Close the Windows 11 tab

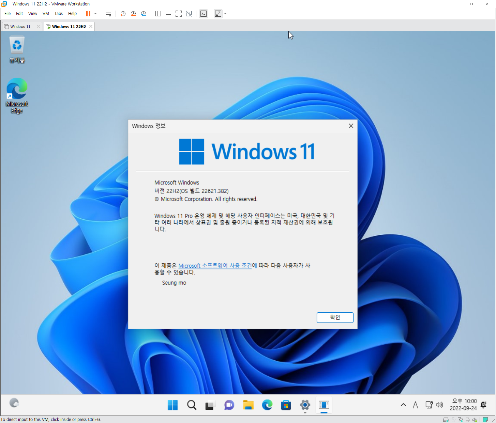click(x=38, y=27)
